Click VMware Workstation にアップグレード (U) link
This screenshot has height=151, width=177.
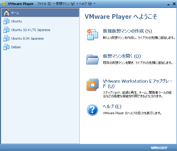pyautogui.click(x=138, y=83)
